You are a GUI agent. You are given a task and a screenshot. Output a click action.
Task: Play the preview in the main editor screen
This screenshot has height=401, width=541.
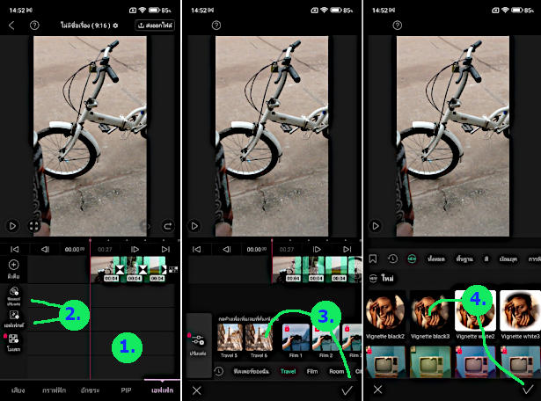pos(12,226)
